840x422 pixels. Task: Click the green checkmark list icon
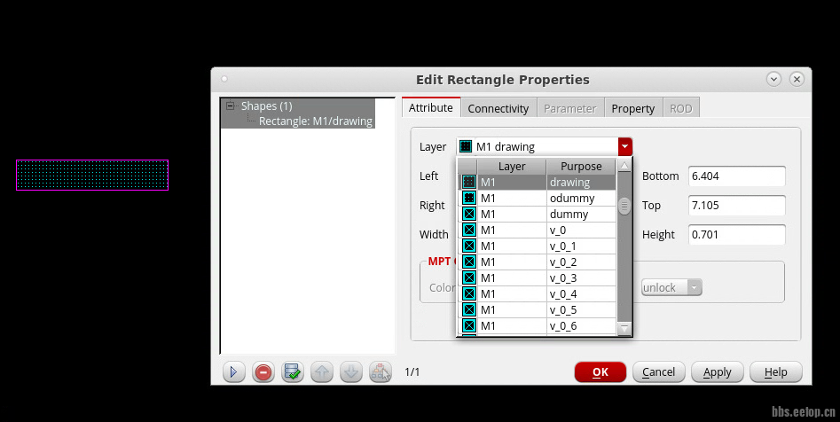click(293, 372)
